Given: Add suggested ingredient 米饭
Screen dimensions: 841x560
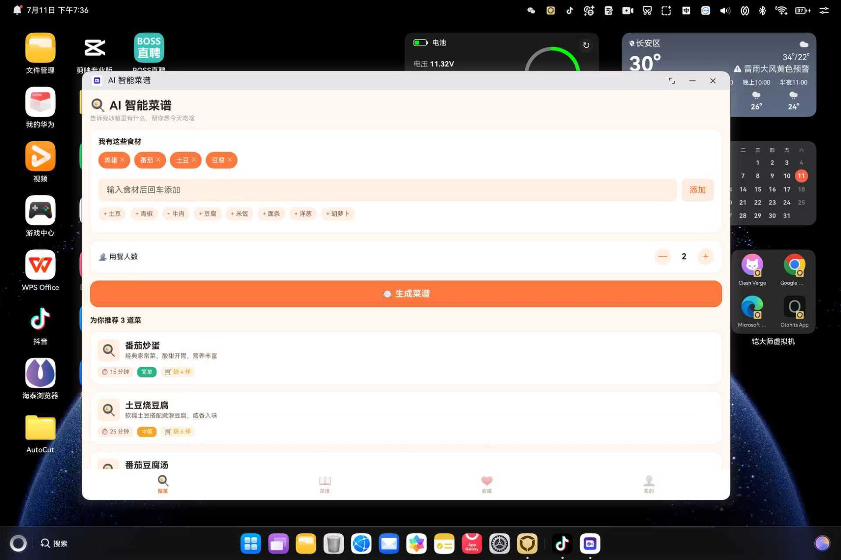Looking at the screenshot, I should 239,213.
